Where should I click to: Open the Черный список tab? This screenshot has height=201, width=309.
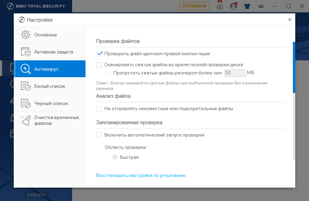[50, 103]
